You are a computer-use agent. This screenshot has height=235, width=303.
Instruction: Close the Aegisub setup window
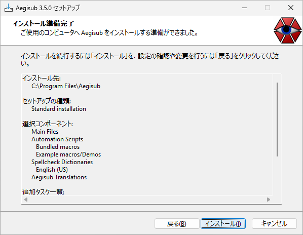coord(291,8)
